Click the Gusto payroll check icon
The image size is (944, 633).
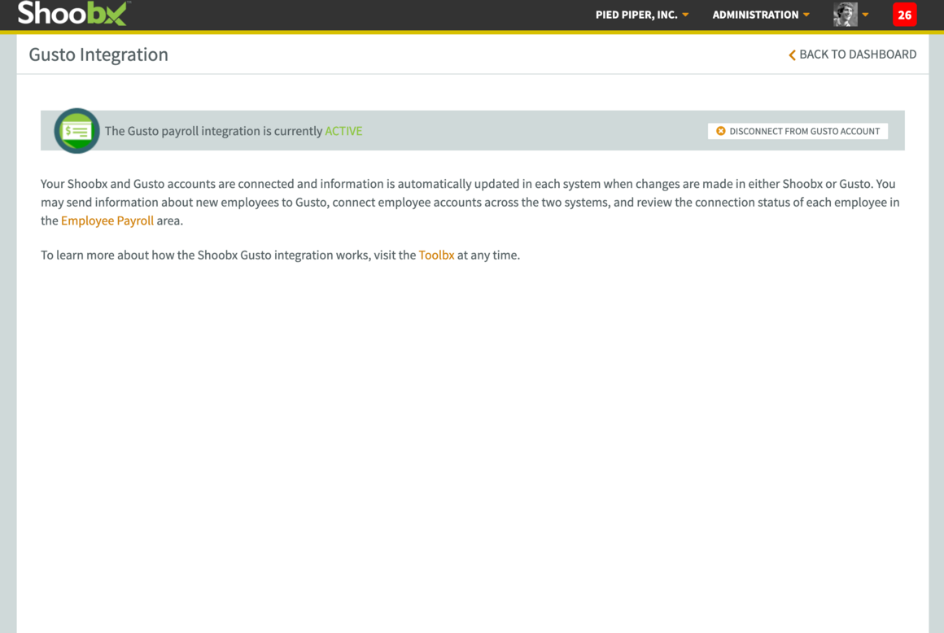pyautogui.click(x=76, y=130)
